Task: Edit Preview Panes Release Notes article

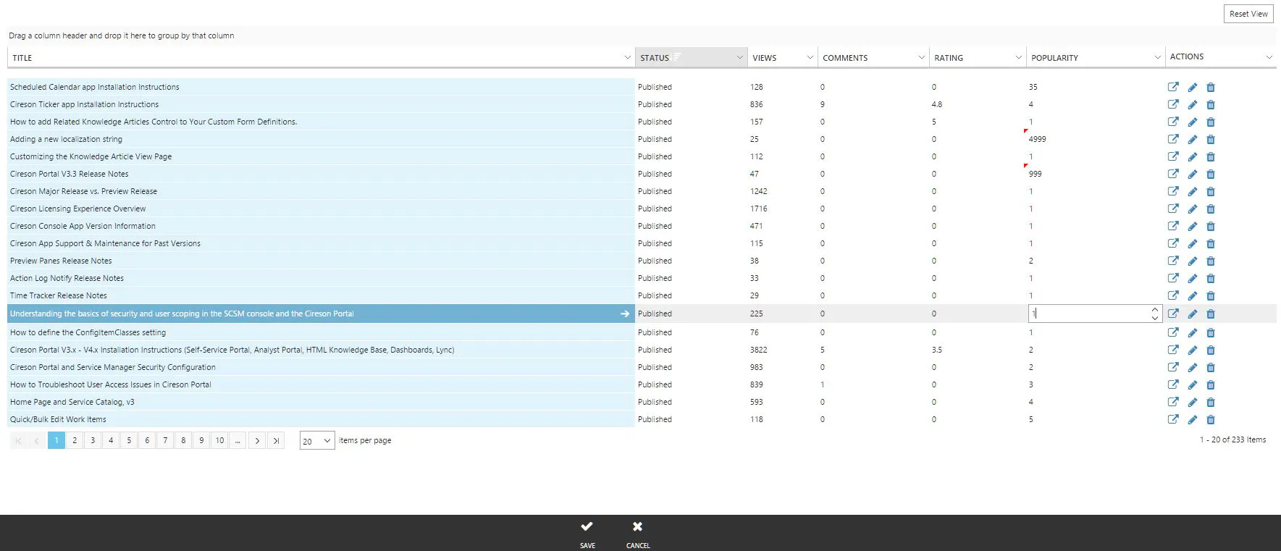Action: click(1193, 261)
